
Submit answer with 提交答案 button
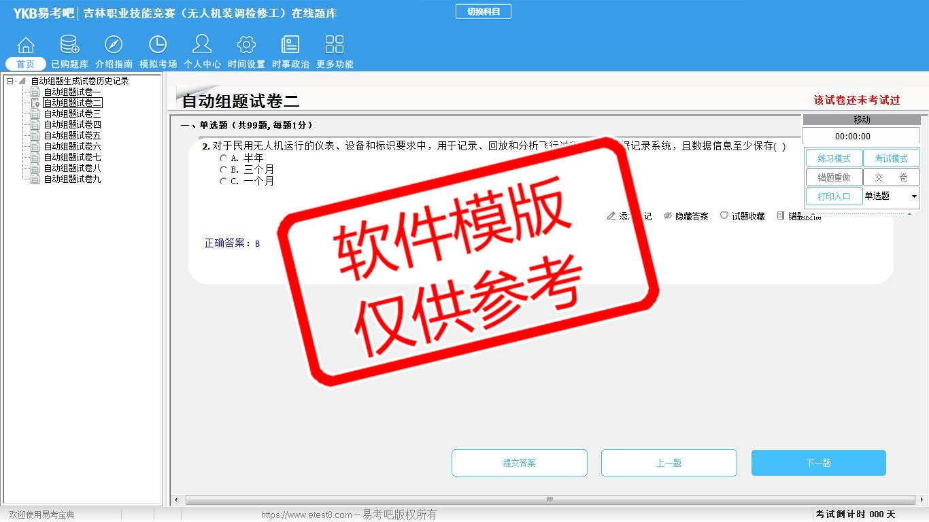(x=520, y=463)
